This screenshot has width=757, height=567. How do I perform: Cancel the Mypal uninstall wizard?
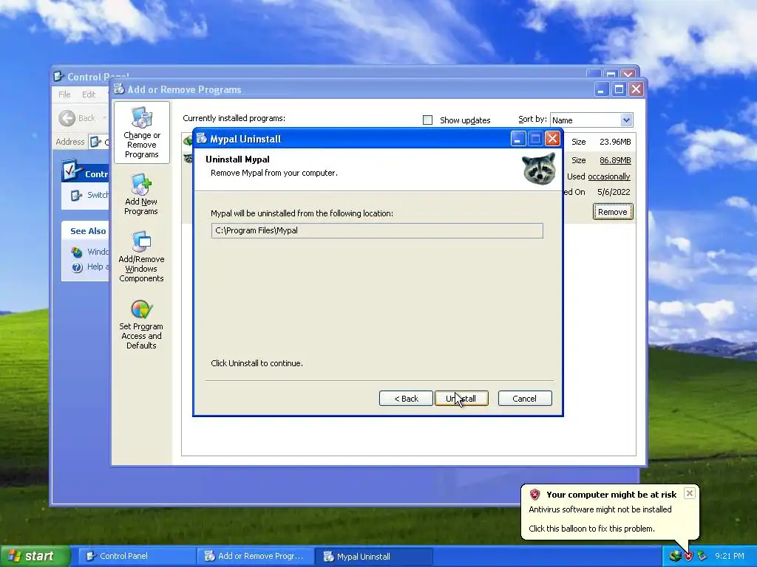tap(525, 398)
